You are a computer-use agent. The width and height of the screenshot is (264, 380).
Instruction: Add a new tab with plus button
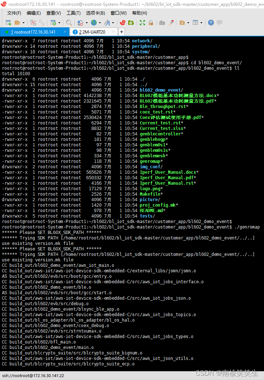[122, 32]
